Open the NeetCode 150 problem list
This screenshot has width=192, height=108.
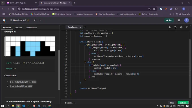click(x=18, y=20)
